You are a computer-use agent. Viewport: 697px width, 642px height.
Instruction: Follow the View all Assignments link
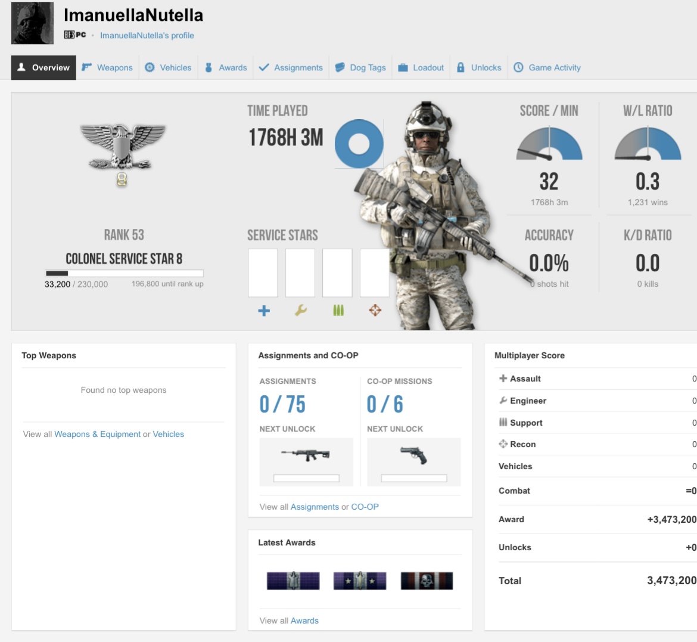[315, 507]
